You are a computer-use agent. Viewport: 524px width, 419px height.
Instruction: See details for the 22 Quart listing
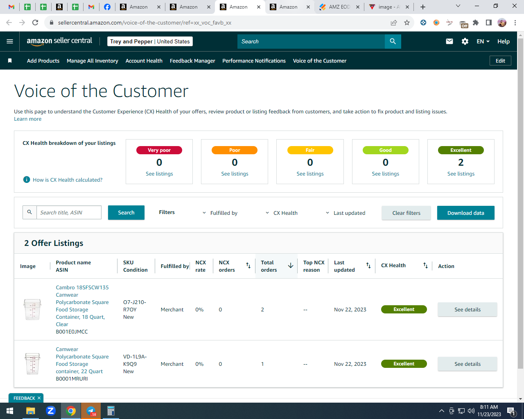[468, 364]
